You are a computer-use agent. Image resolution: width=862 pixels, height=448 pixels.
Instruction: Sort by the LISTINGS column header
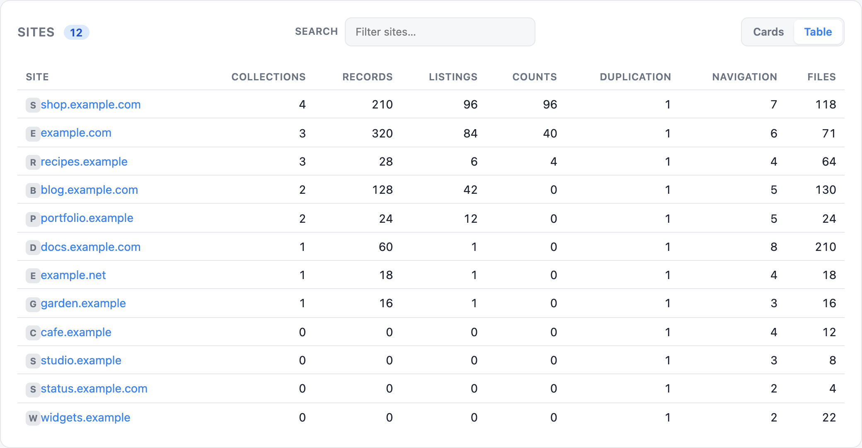point(453,77)
